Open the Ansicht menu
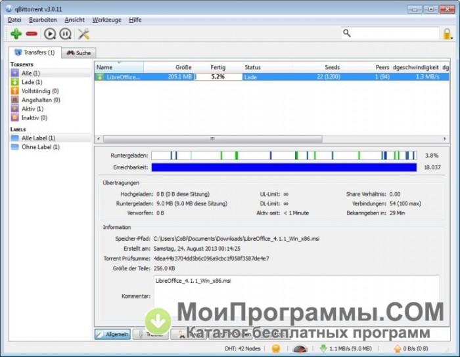 click(x=74, y=20)
